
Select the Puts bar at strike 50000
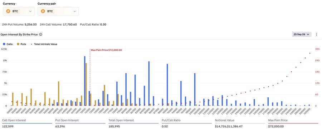(31, 97)
